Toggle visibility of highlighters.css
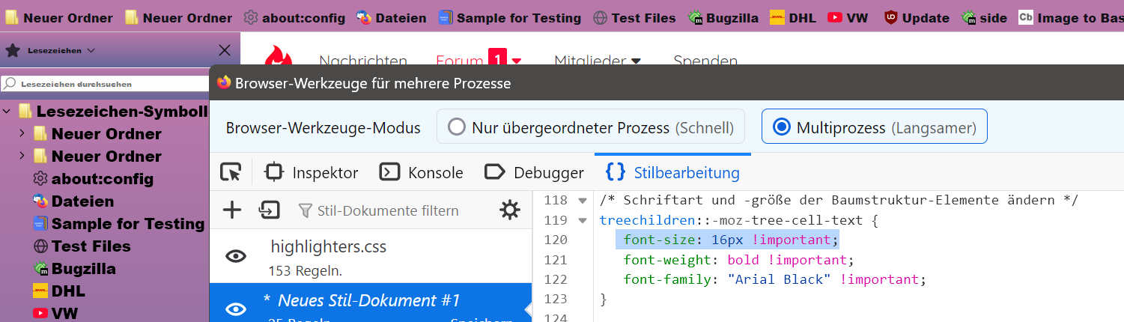The image size is (1124, 322). 236,256
